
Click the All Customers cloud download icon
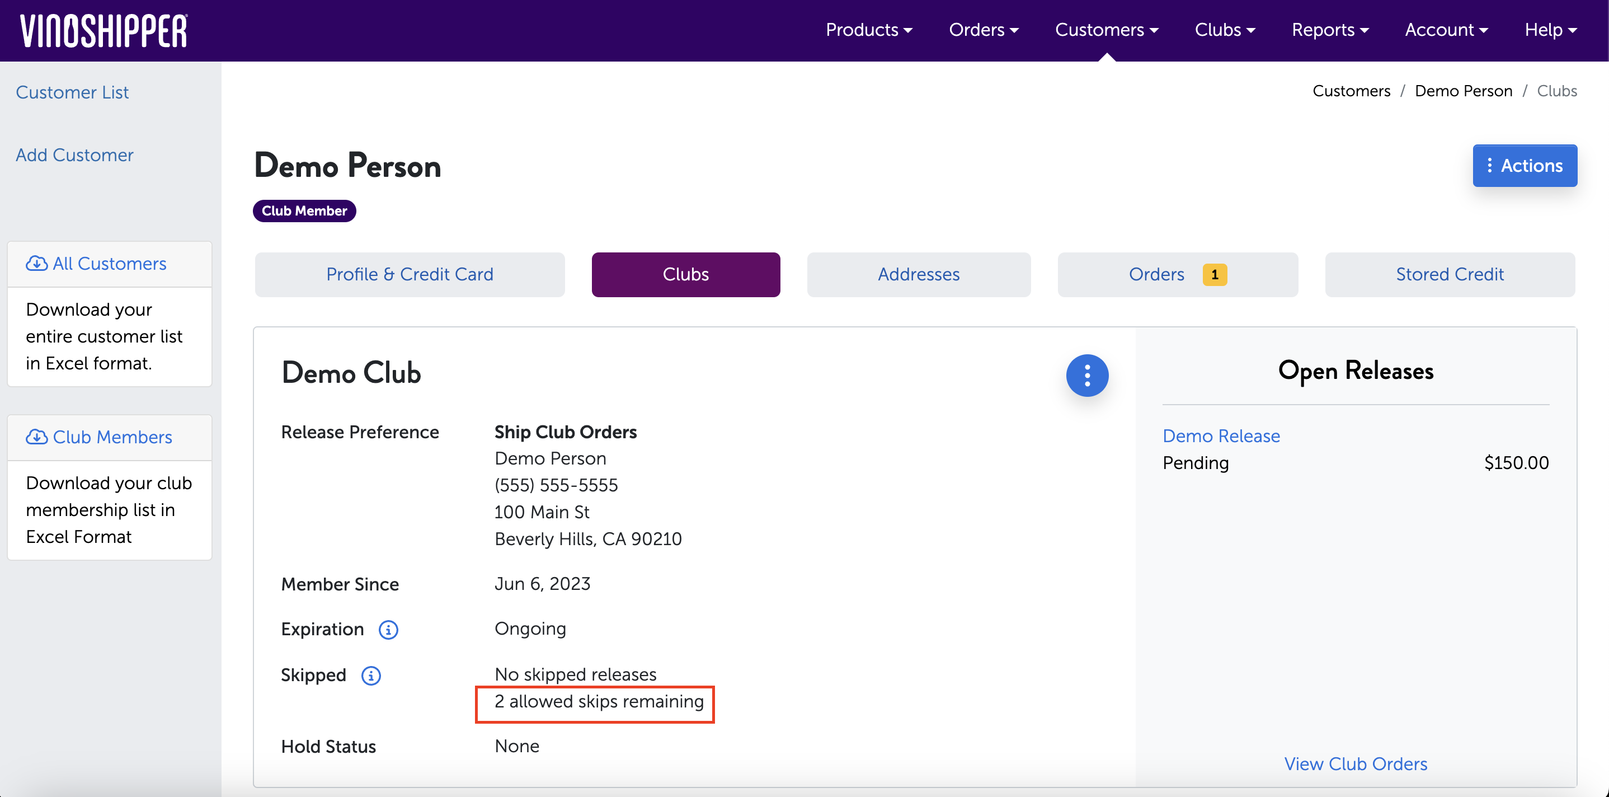point(36,264)
